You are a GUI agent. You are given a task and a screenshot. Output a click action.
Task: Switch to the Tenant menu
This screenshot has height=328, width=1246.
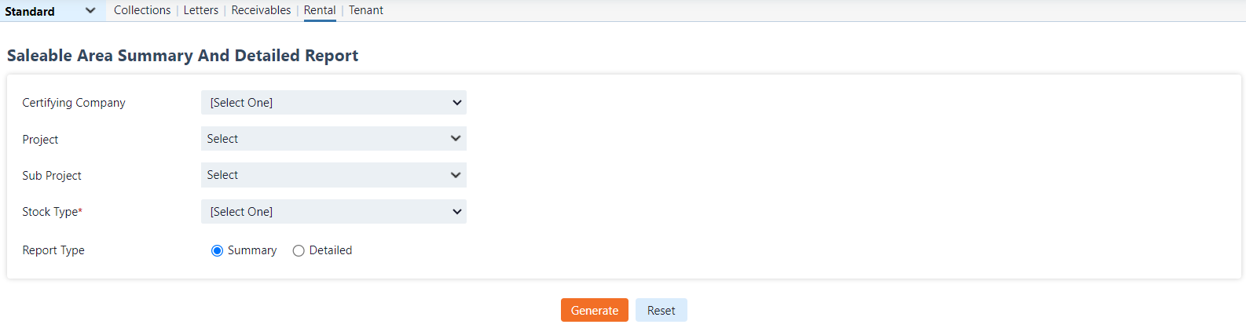click(x=366, y=10)
